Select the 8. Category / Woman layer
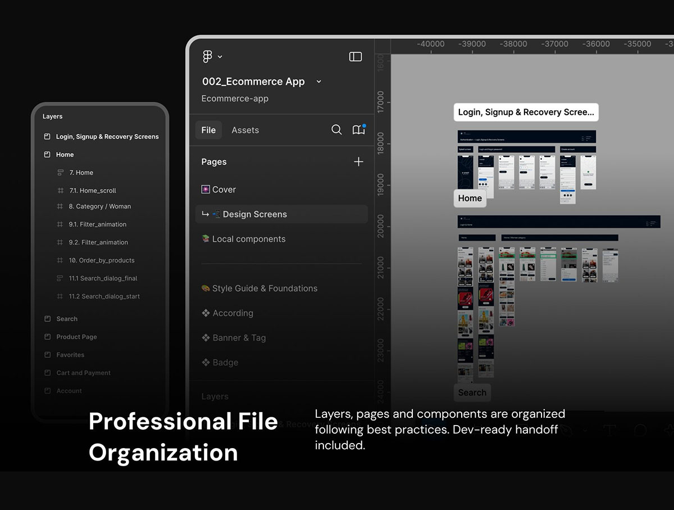Image resolution: width=674 pixels, height=510 pixels. click(101, 206)
